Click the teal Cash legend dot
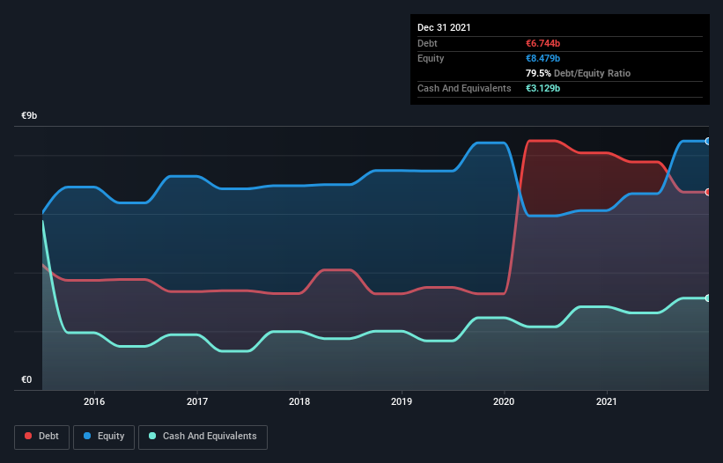 152,436
